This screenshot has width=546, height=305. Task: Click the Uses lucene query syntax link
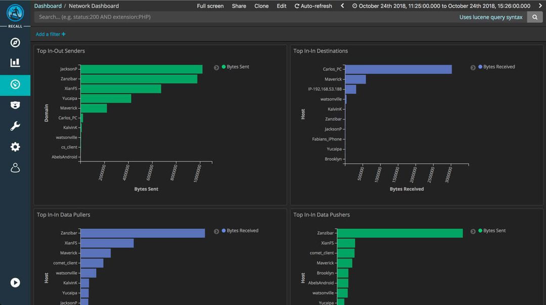(490, 17)
